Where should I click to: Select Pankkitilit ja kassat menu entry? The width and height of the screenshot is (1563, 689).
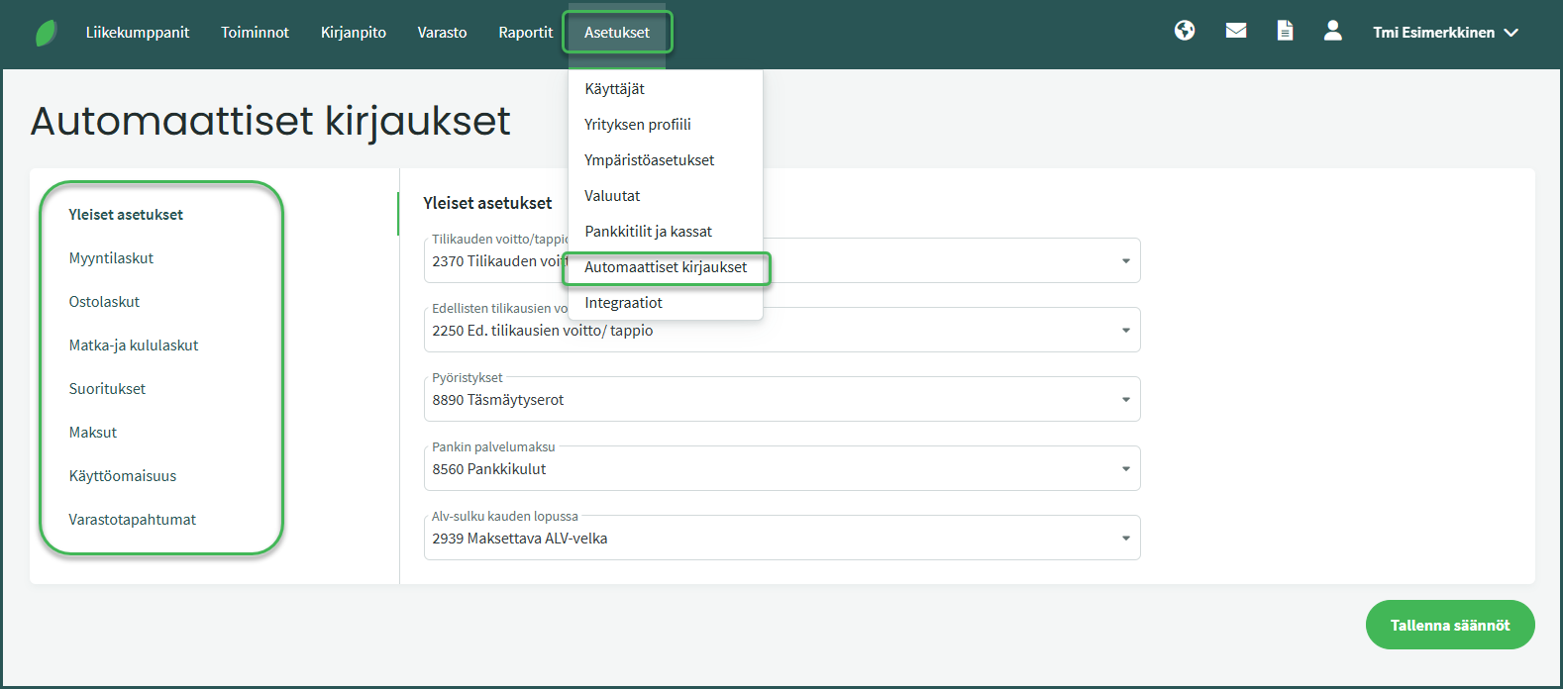[648, 232]
